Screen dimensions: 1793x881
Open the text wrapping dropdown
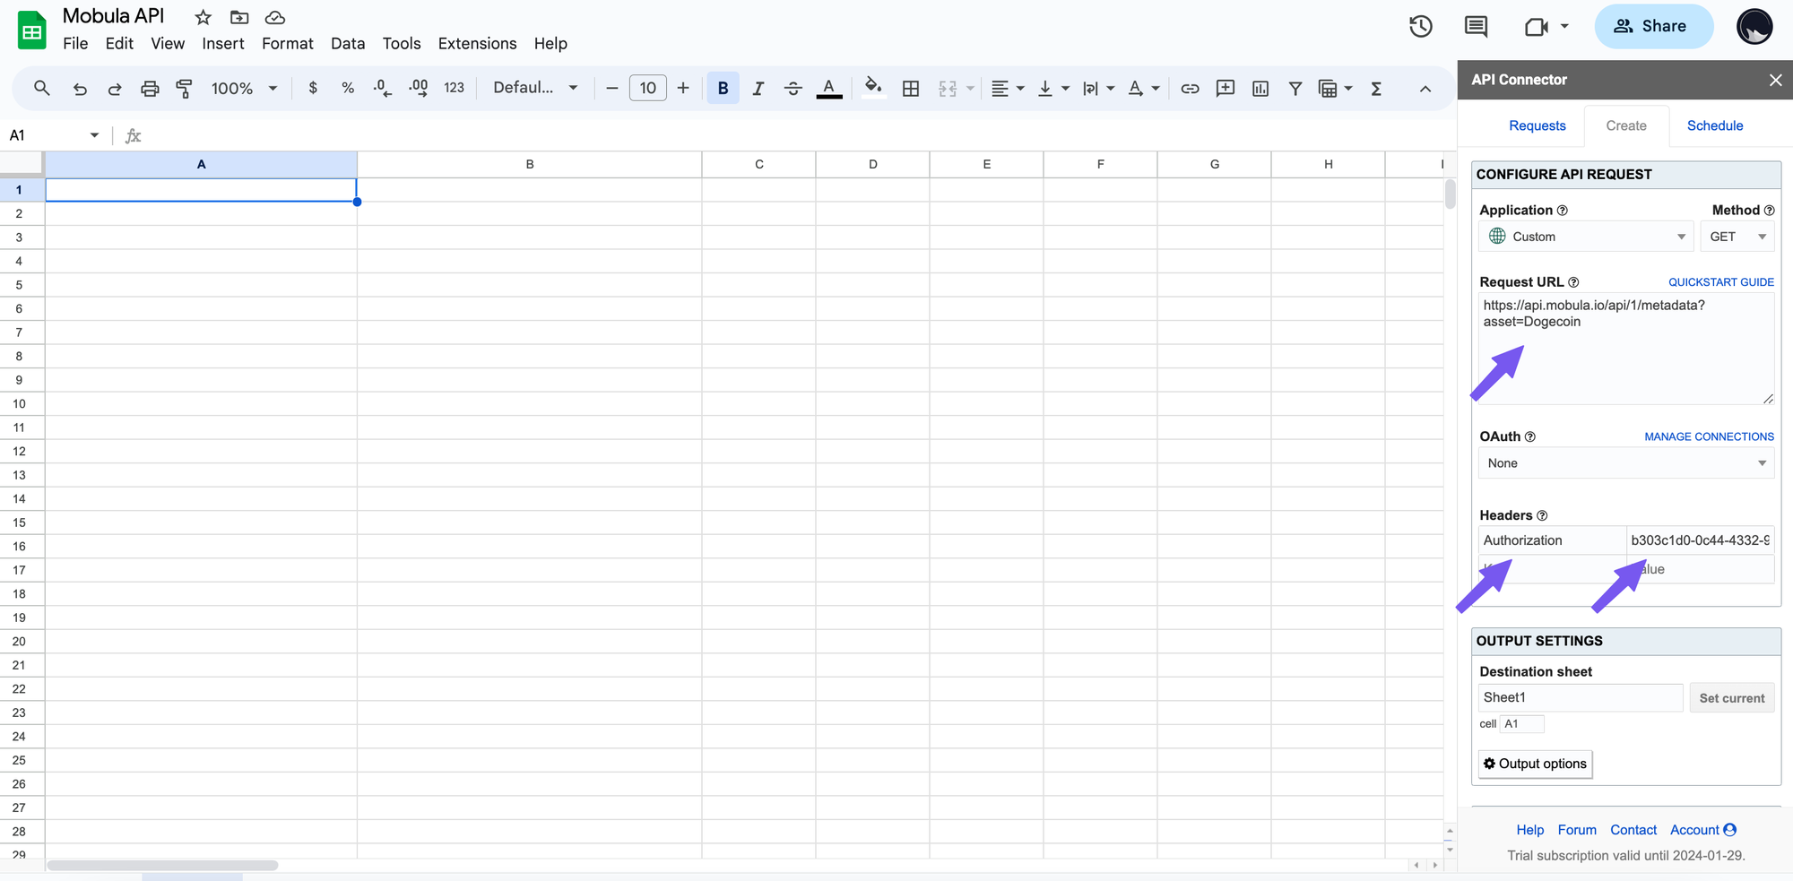tap(1098, 88)
